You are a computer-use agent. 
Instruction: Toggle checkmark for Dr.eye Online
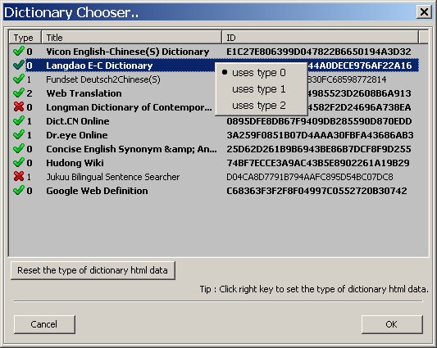point(19,135)
